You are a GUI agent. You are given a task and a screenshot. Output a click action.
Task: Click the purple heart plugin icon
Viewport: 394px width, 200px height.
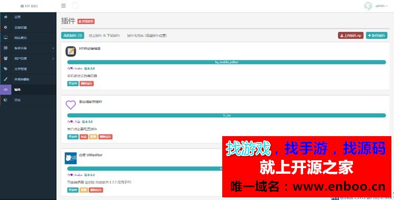[x=70, y=105]
